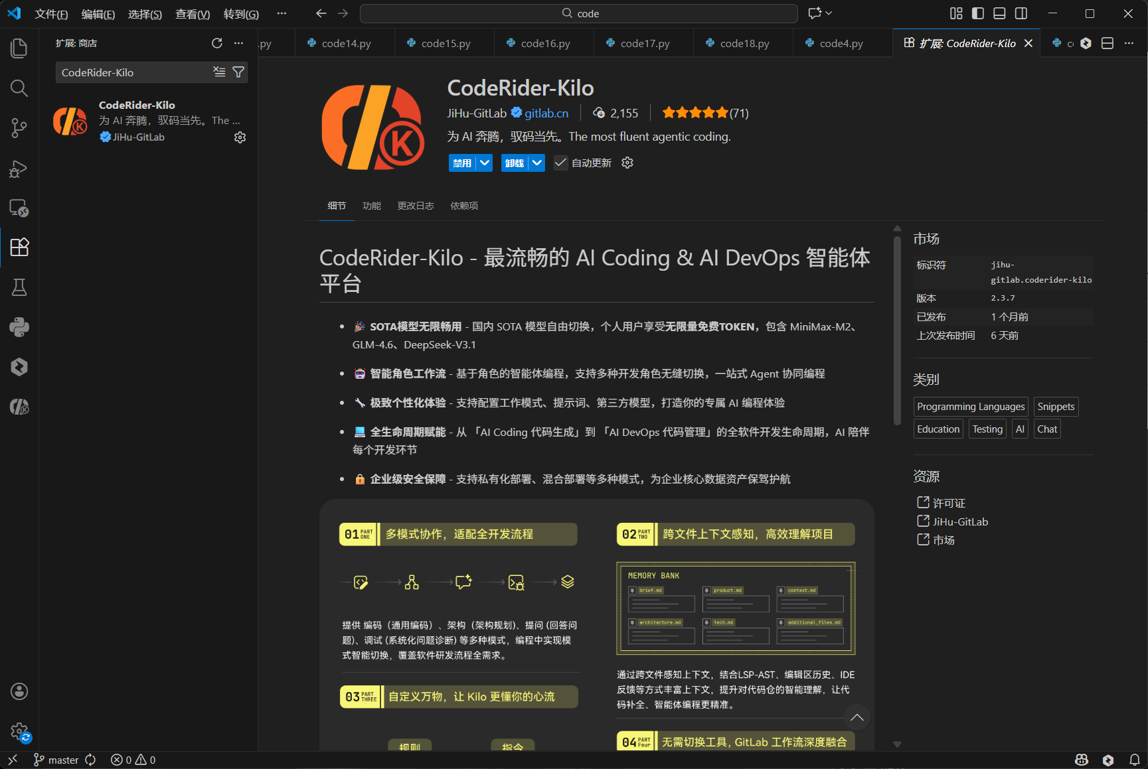The width and height of the screenshot is (1148, 769).
Task: Toggle primary side bar layout icon
Action: [978, 13]
